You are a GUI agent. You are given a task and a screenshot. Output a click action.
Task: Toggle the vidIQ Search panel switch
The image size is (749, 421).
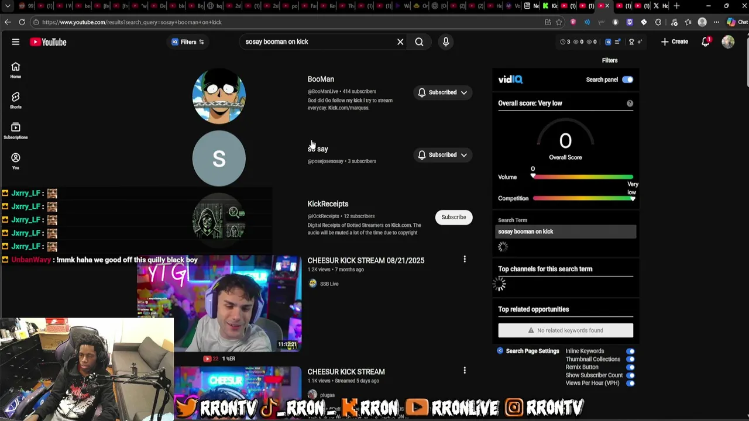(627, 80)
